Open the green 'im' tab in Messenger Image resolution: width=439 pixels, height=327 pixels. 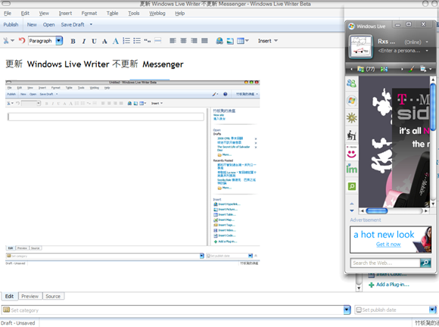[352, 169]
